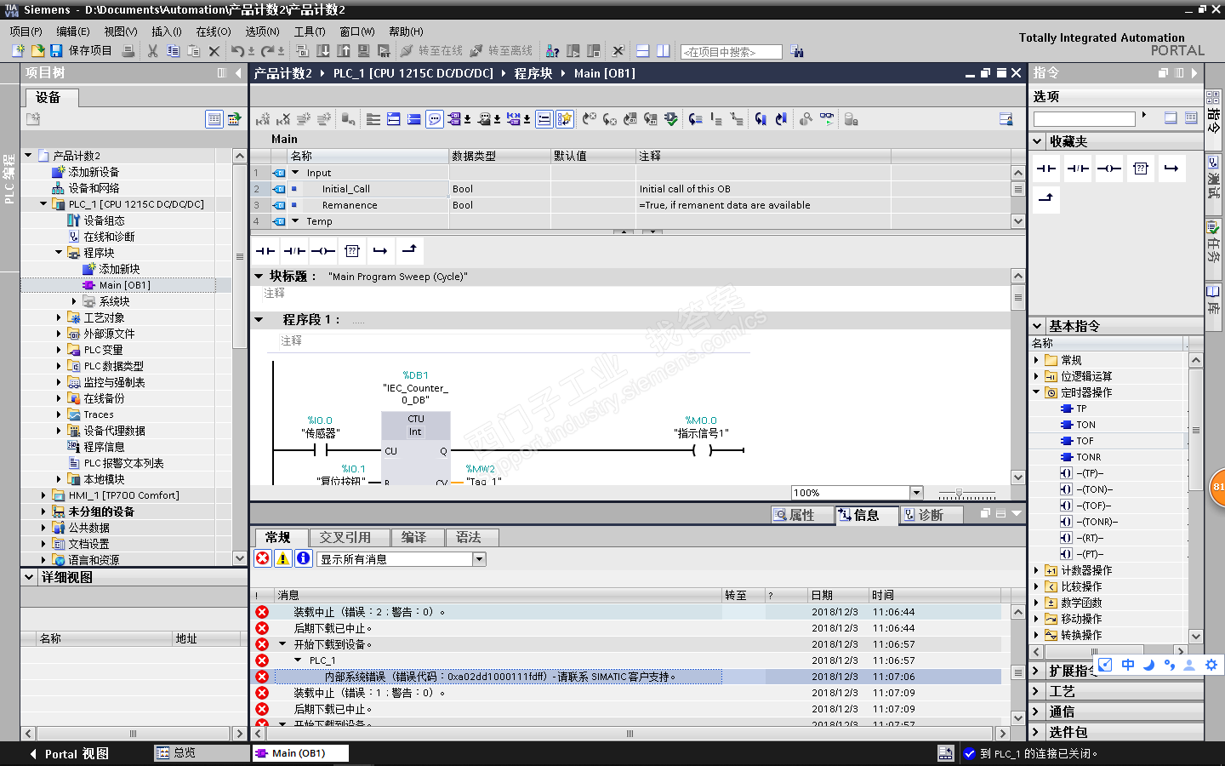Collapse the 收藏夹 favorites section

pos(1038,142)
